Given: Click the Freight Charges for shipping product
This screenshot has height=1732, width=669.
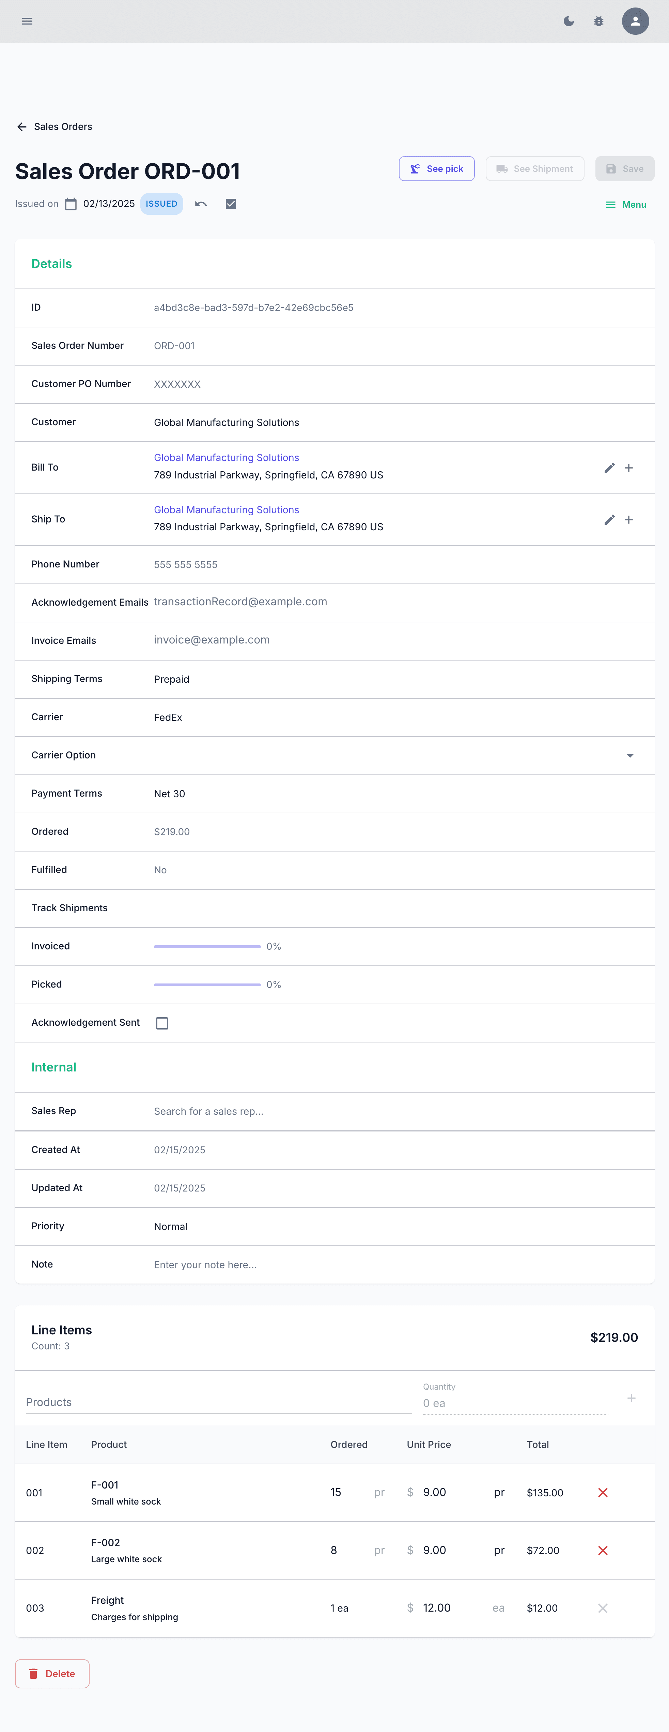Looking at the screenshot, I should tap(134, 1608).
